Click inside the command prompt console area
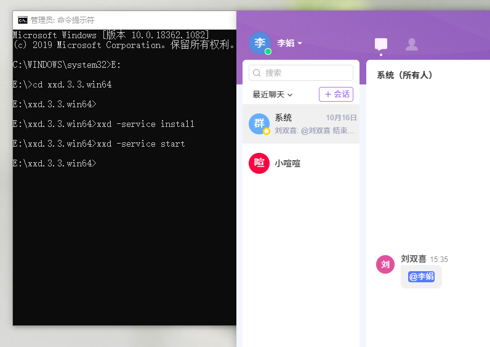Image resolution: width=490 pixels, height=347 pixels. [x=123, y=247]
